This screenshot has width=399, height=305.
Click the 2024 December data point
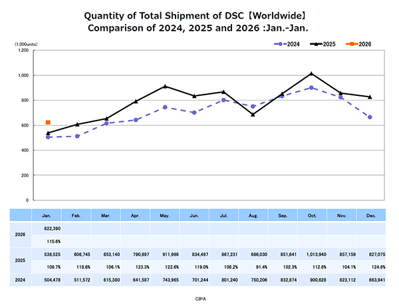click(370, 117)
